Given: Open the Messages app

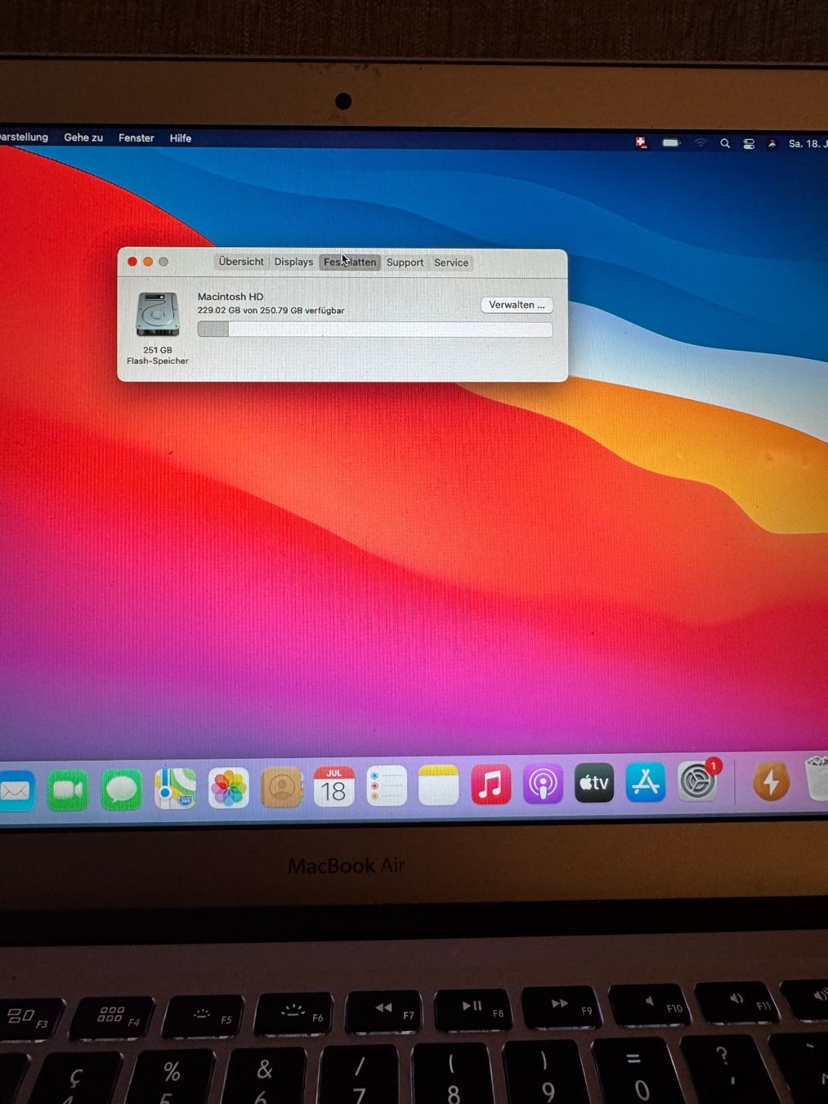Looking at the screenshot, I should pos(121,790).
